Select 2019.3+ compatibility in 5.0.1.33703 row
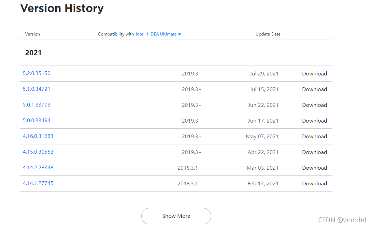The width and height of the screenshot is (371, 226). [192, 105]
